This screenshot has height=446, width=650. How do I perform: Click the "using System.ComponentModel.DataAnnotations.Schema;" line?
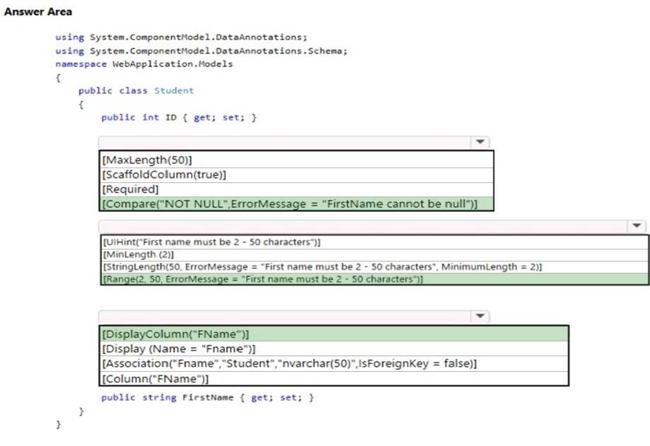click(202, 50)
